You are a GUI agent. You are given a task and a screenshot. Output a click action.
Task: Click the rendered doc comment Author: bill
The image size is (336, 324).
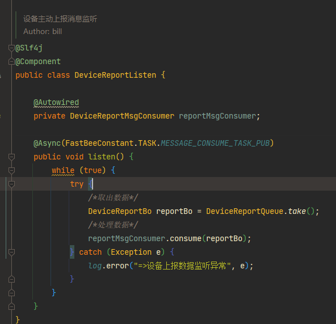coord(43,32)
